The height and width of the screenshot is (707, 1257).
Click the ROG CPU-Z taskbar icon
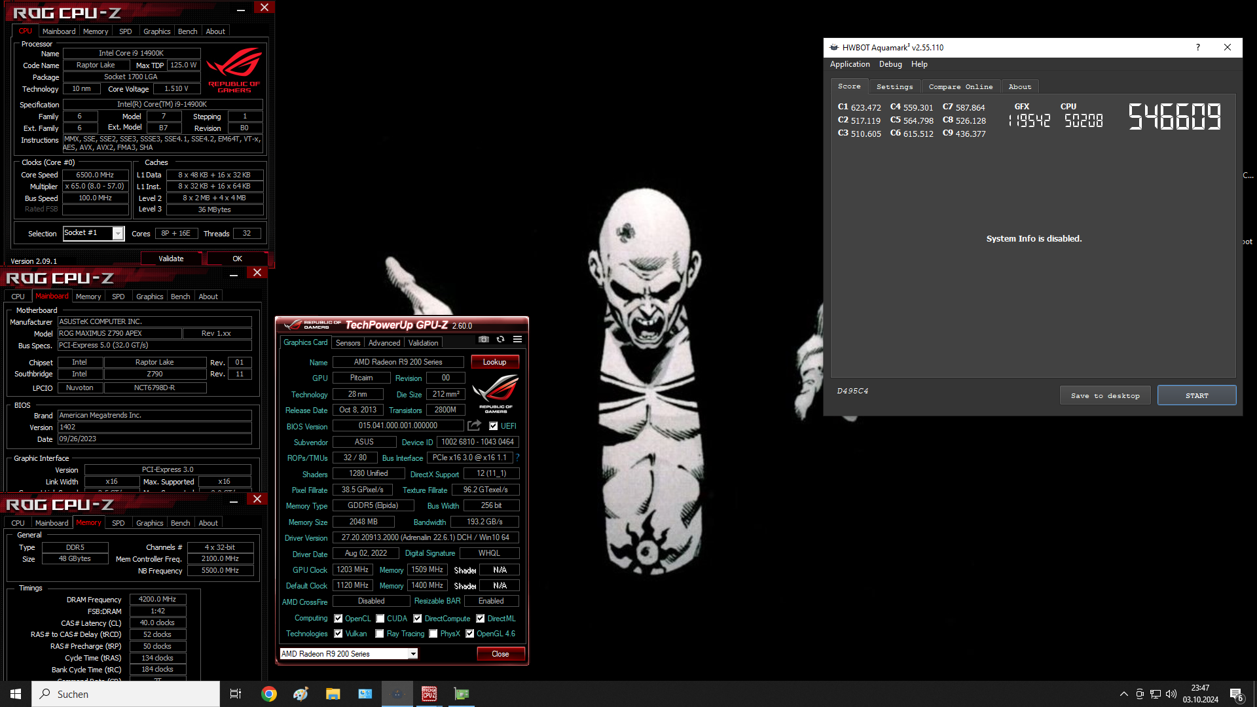pos(429,694)
